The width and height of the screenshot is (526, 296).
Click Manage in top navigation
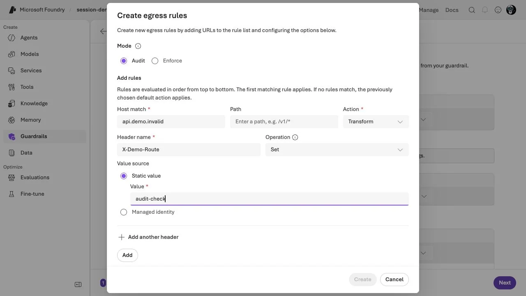429,10
